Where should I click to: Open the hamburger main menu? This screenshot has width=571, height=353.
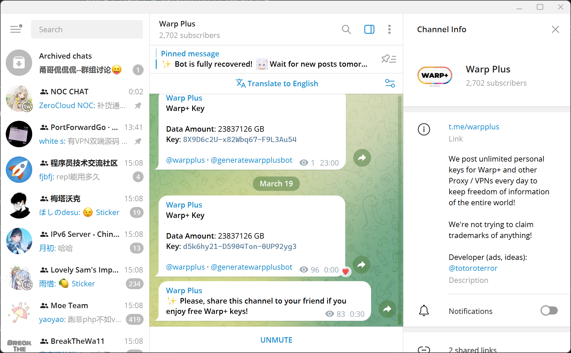(x=16, y=29)
